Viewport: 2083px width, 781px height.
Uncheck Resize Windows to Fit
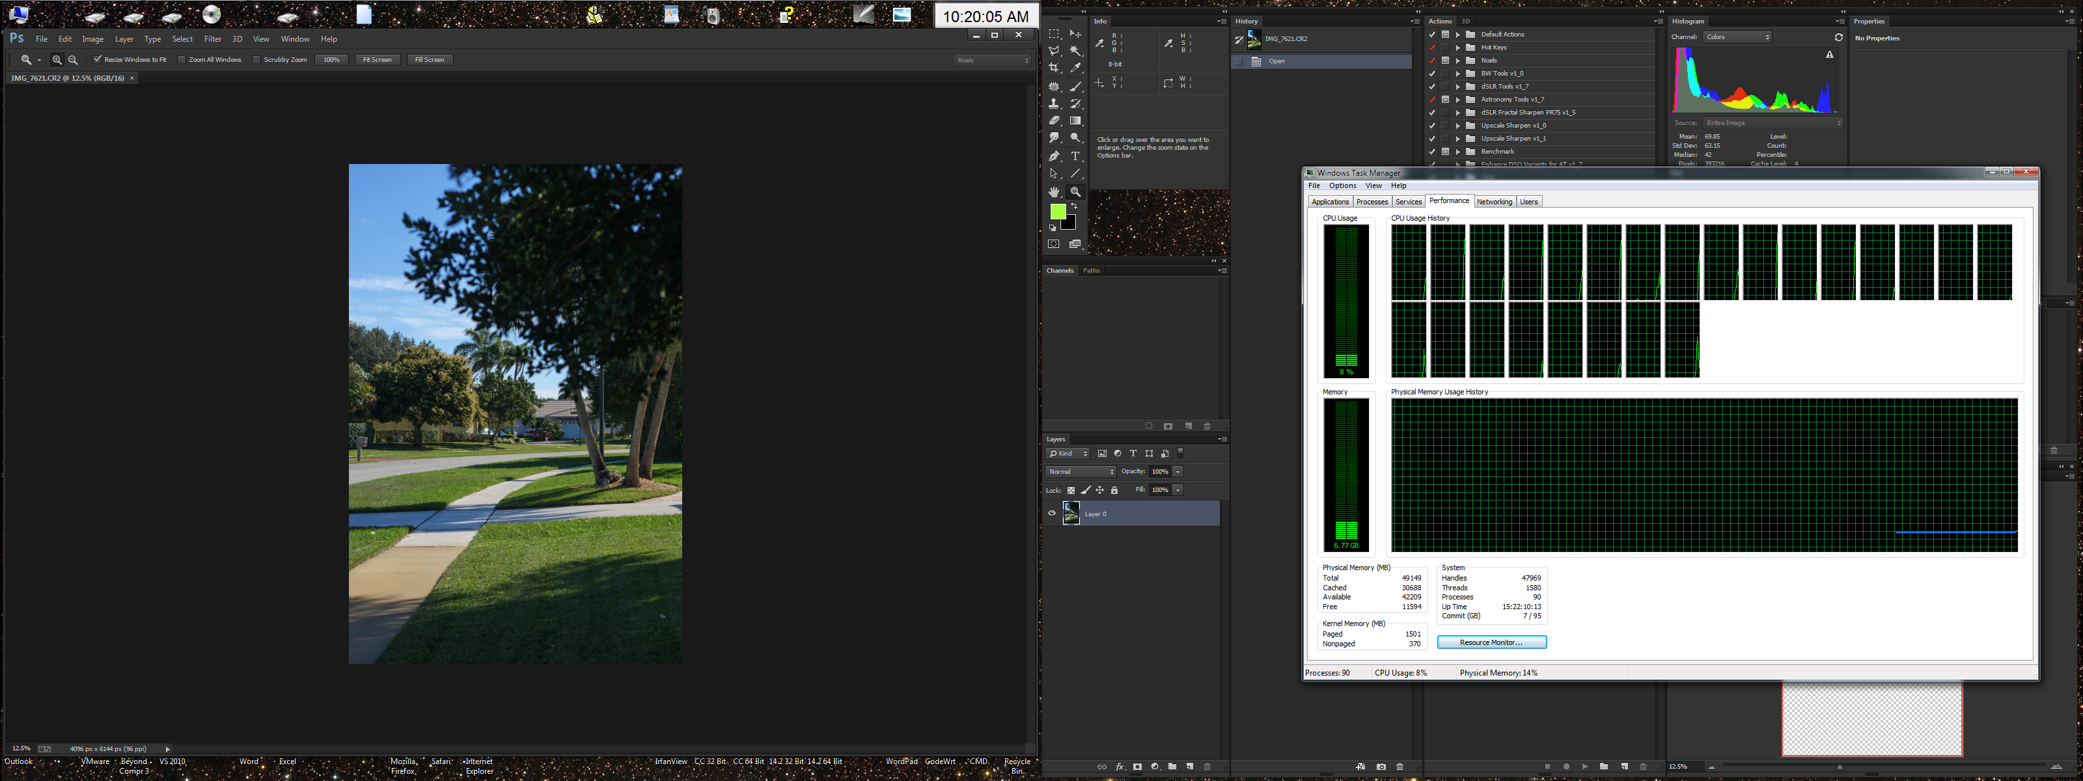98,60
